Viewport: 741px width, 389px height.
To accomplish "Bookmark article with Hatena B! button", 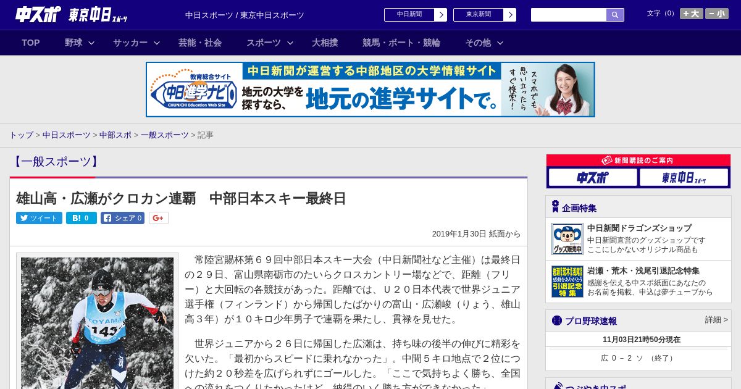I will coord(82,218).
